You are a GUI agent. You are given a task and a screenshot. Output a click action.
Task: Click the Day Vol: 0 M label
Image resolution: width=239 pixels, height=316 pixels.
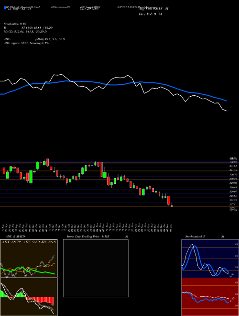point(150,14)
